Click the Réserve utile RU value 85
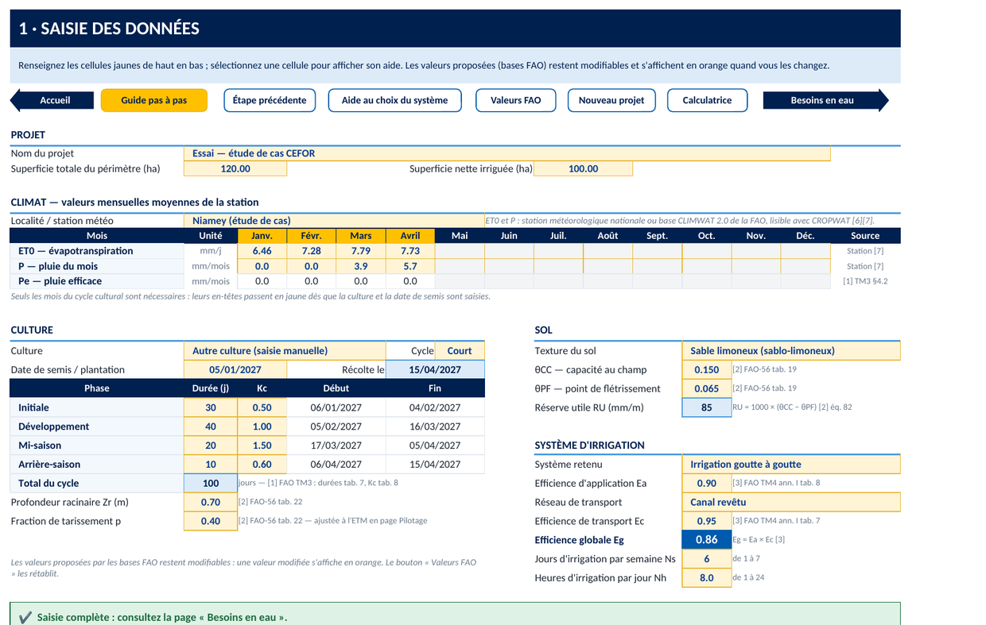This screenshot has height=625, width=986. point(706,407)
